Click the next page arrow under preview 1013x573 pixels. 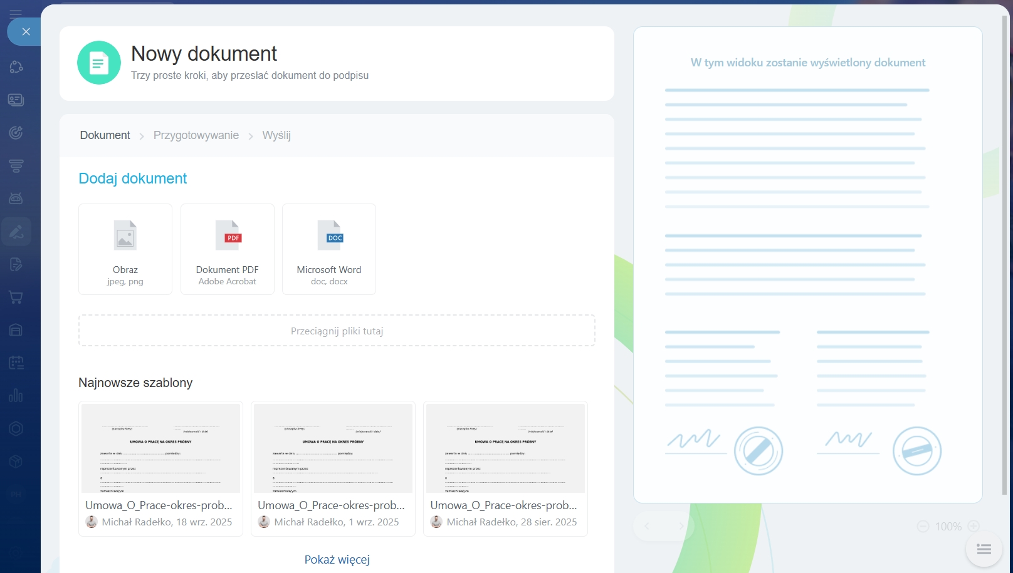click(680, 527)
